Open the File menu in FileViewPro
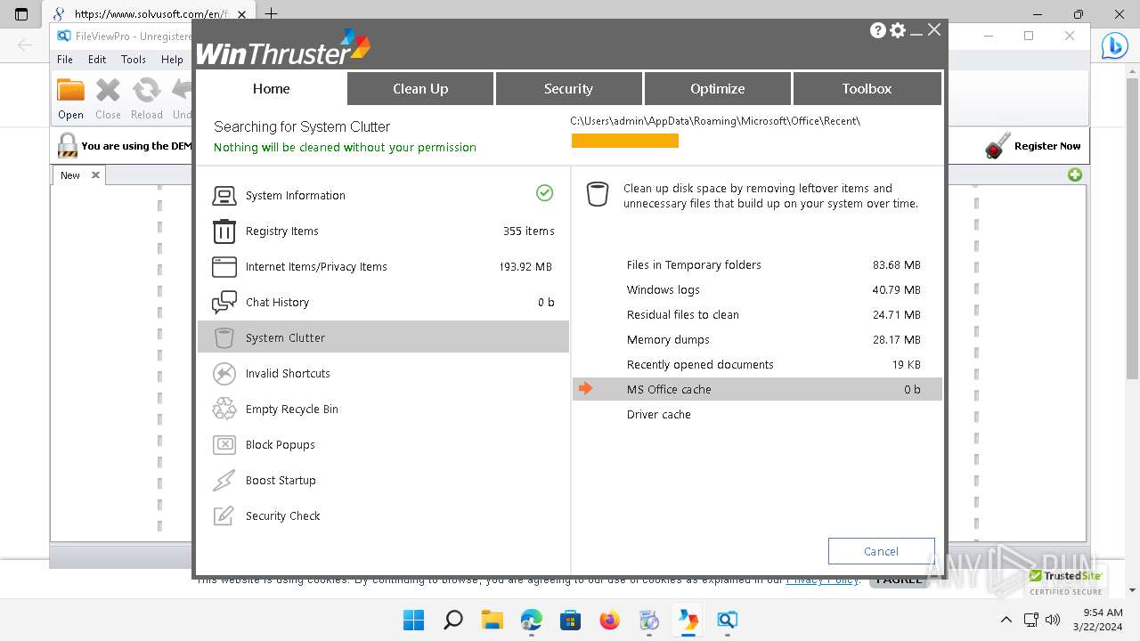The image size is (1140, 641). (x=65, y=60)
